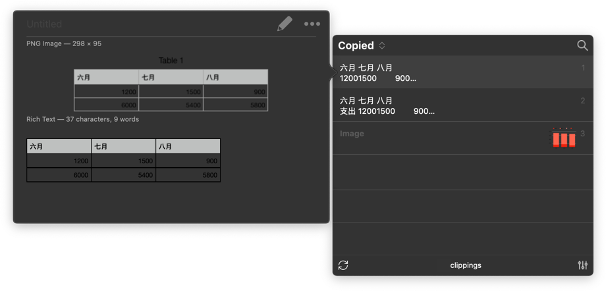The image size is (606, 291).
Task: Click the red image clipping thumbnail
Action: coord(563,138)
